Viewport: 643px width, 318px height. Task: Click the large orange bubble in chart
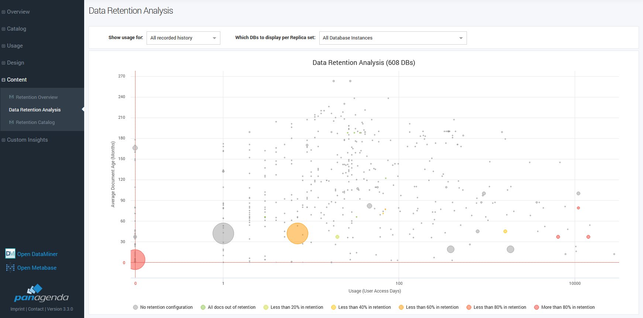coord(297,234)
